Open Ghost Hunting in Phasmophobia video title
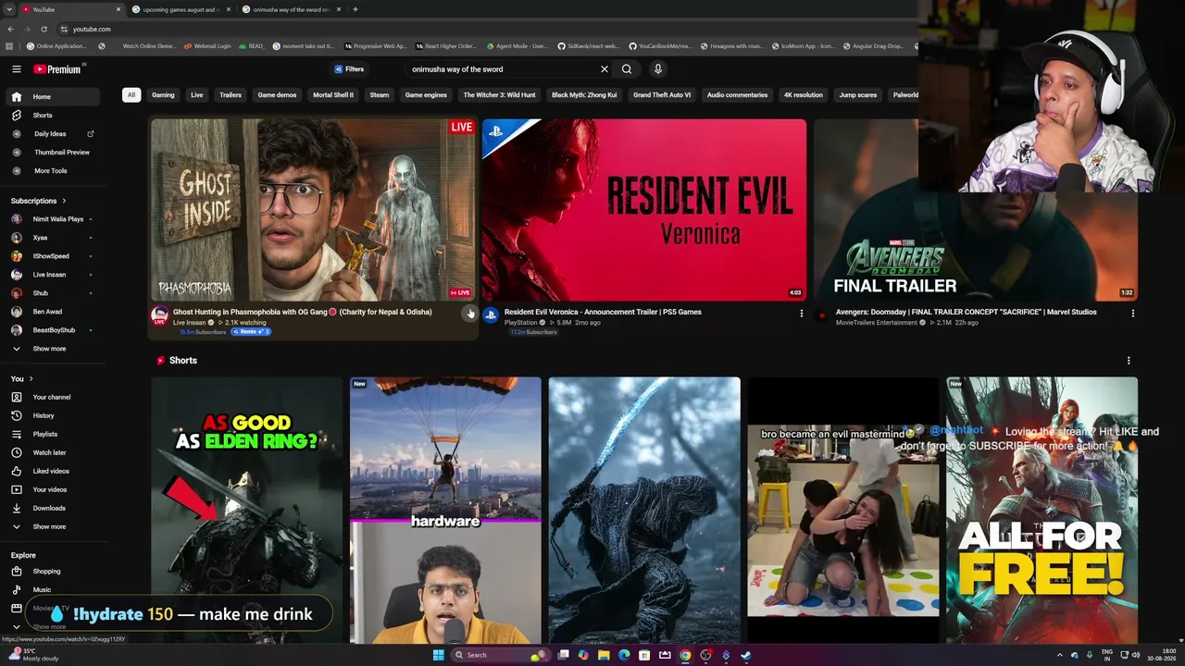Image resolution: width=1185 pixels, height=666 pixels. tap(303, 313)
